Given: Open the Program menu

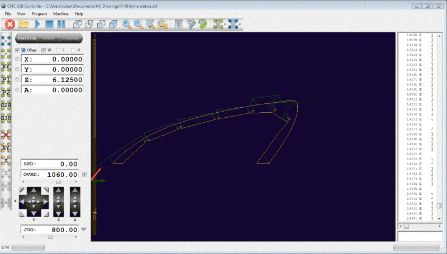Looking at the screenshot, I should coord(39,13).
